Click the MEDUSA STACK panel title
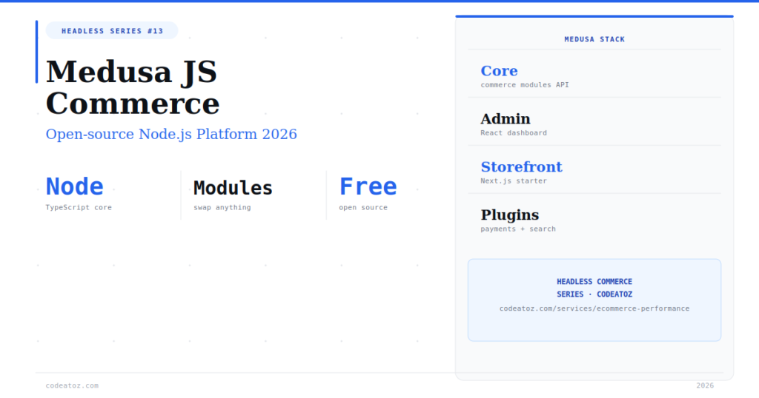The width and height of the screenshot is (759, 398). coord(594,39)
